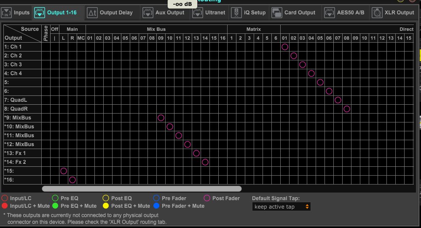This screenshot has height=228, width=421.
Task: Toggle output 6 routing to Direct 06
Action: click(x=329, y=91)
